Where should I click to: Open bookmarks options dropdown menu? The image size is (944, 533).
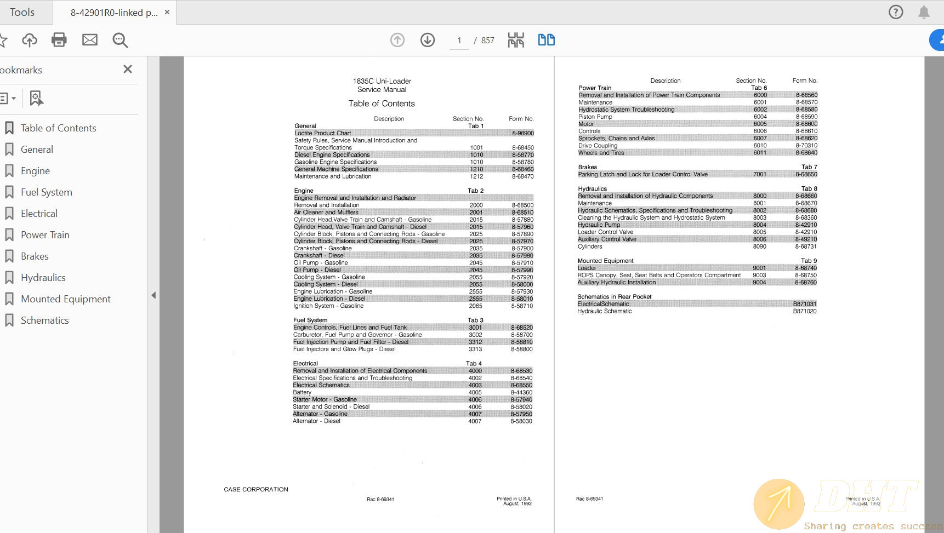(x=8, y=99)
